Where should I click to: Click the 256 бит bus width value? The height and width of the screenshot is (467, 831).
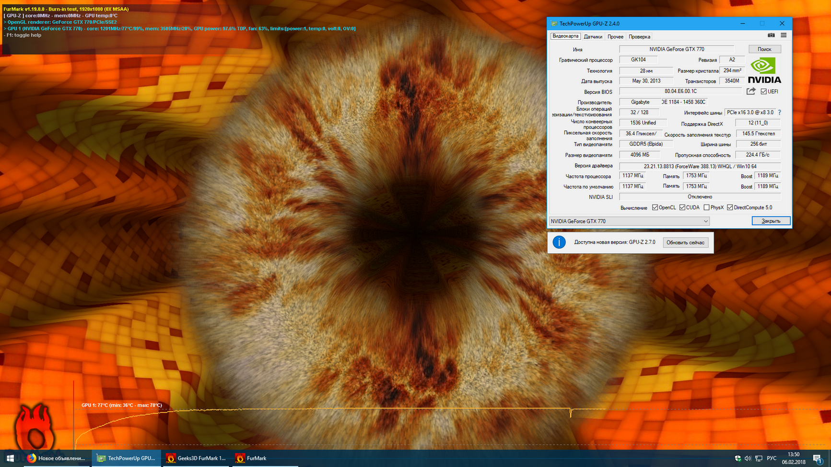(758, 144)
